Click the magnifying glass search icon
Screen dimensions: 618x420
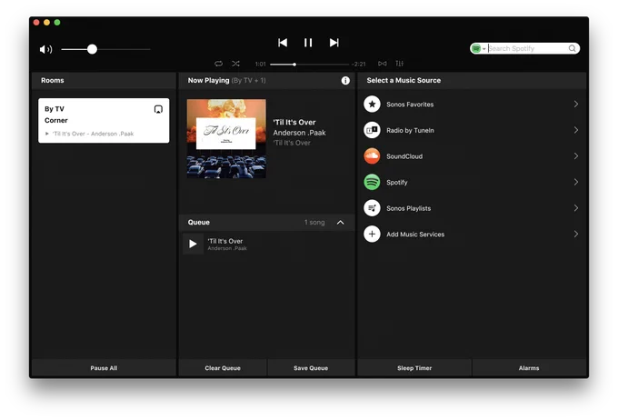click(x=573, y=48)
